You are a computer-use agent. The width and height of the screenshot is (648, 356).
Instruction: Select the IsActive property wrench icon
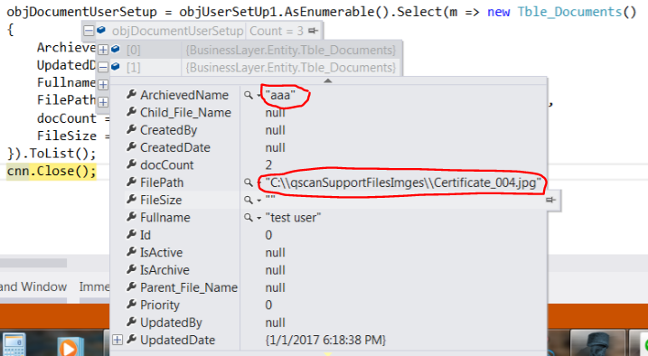pyautogui.click(x=131, y=252)
